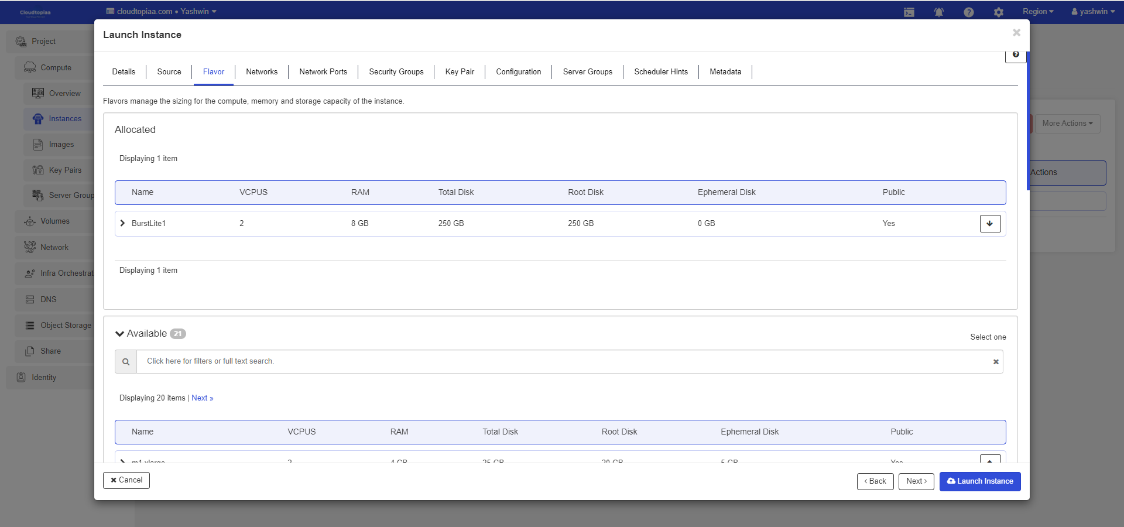Switch to the Networks tab
Viewport: 1124px width, 527px height.
(x=262, y=72)
